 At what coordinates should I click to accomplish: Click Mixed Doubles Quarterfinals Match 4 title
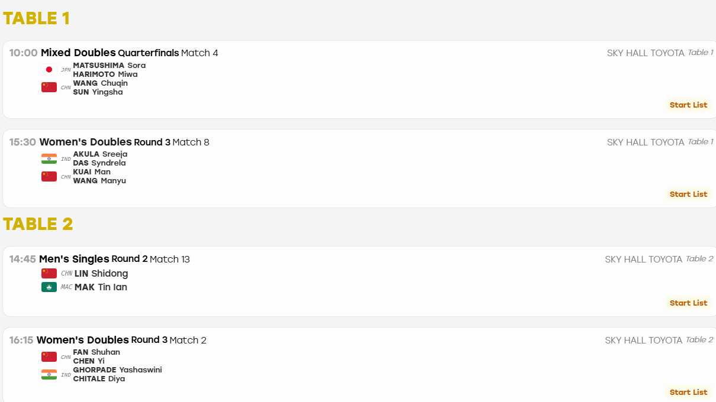click(130, 53)
